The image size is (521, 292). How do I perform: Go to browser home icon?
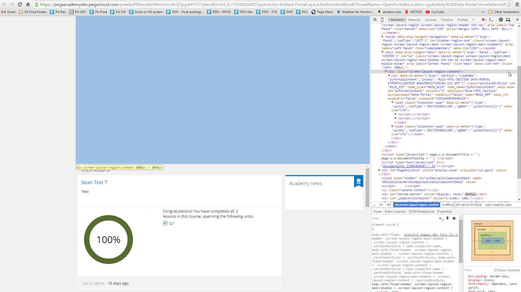pyautogui.click(x=28, y=4)
